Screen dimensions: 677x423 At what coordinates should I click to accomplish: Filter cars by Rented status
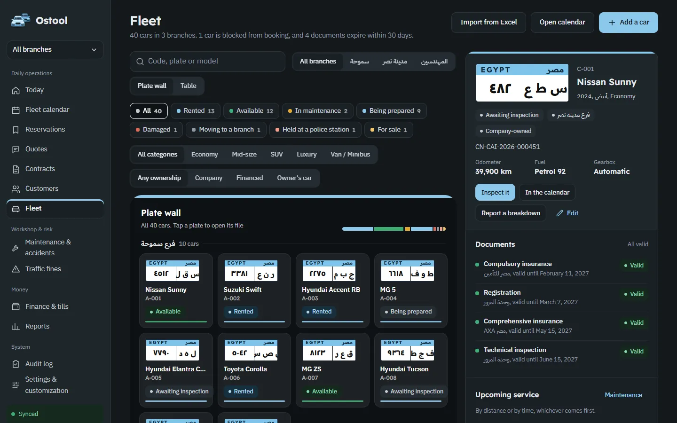pos(195,111)
